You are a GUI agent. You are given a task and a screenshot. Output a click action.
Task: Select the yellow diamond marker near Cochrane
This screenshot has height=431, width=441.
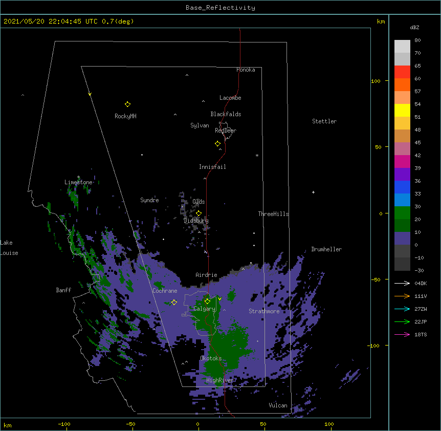tap(174, 303)
